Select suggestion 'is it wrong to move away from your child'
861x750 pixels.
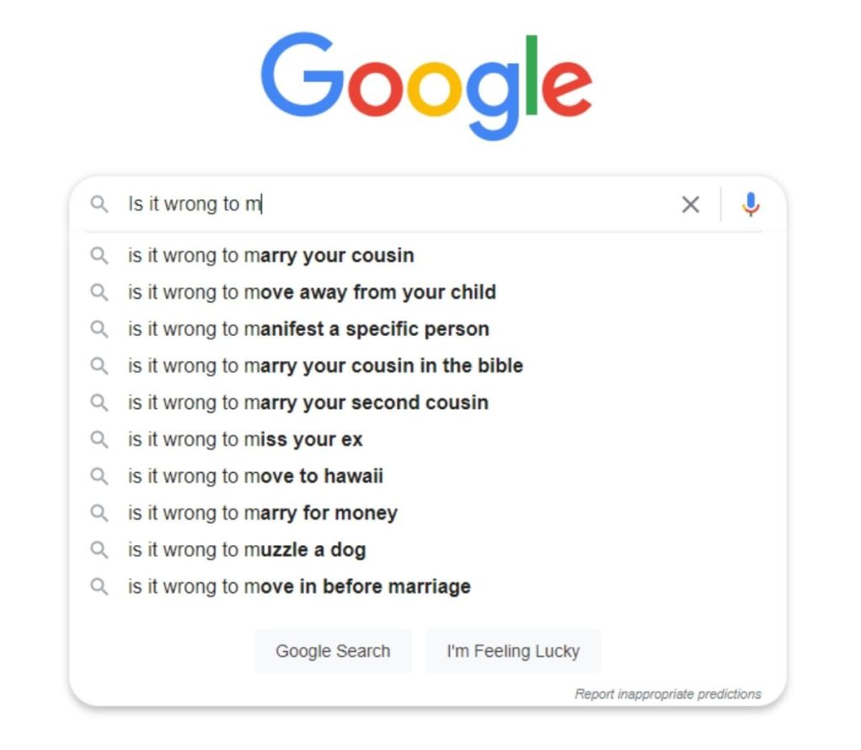(x=312, y=292)
